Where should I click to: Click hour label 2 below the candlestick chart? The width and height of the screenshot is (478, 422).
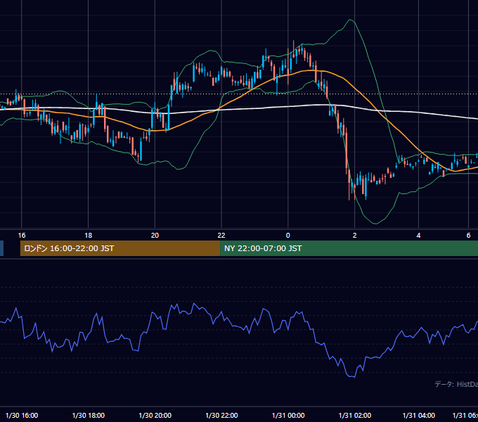pos(354,236)
